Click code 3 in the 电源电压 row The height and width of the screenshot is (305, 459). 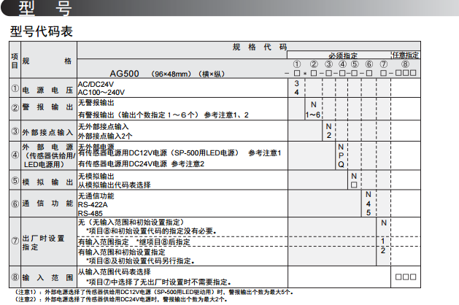pos(296,83)
